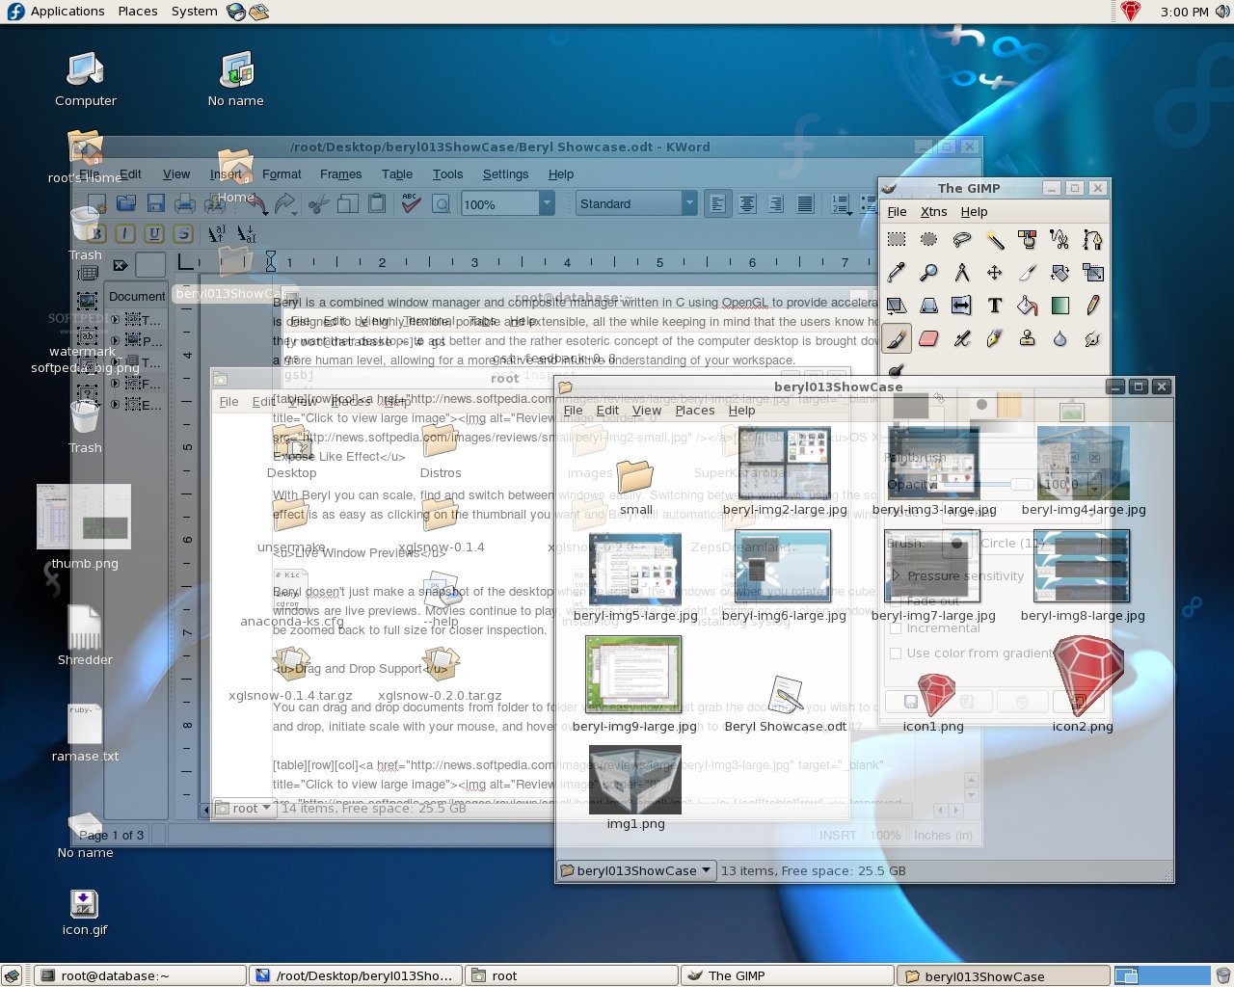1234x987 pixels.
Task: Click the Cut scissors icon in KWord
Action: pos(318,203)
